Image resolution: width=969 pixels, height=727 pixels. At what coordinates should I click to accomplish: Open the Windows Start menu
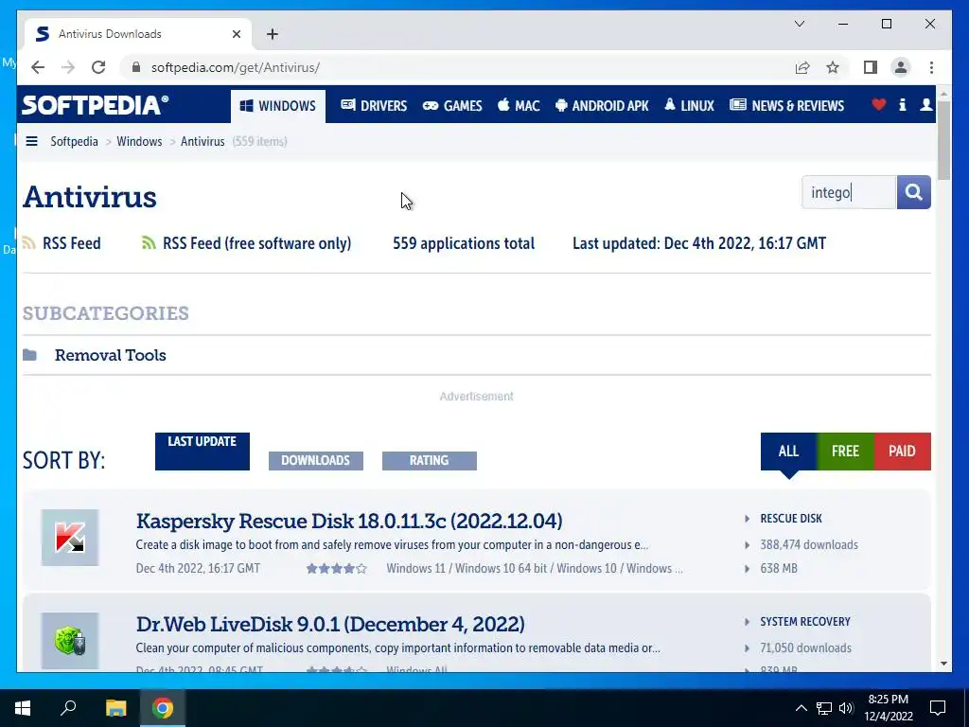23,708
